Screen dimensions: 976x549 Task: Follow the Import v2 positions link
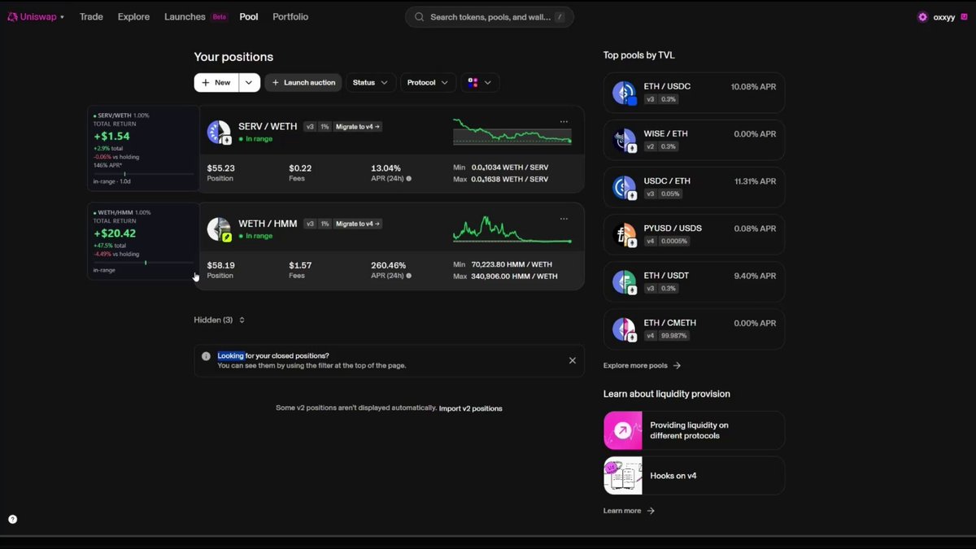click(x=470, y=408)
